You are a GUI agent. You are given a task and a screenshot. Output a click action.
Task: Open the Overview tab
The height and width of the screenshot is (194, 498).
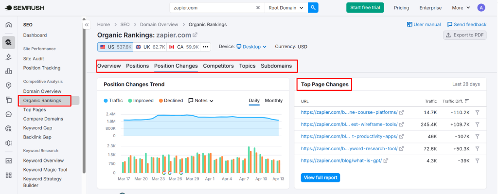[109, 66]
